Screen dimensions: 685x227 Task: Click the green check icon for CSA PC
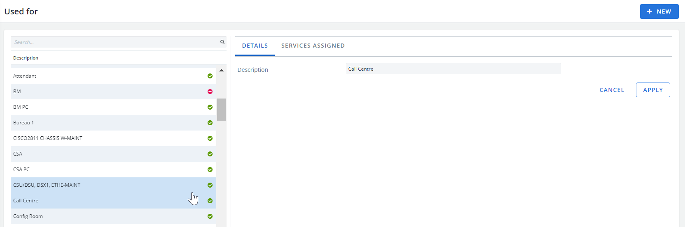coord(210,170)
